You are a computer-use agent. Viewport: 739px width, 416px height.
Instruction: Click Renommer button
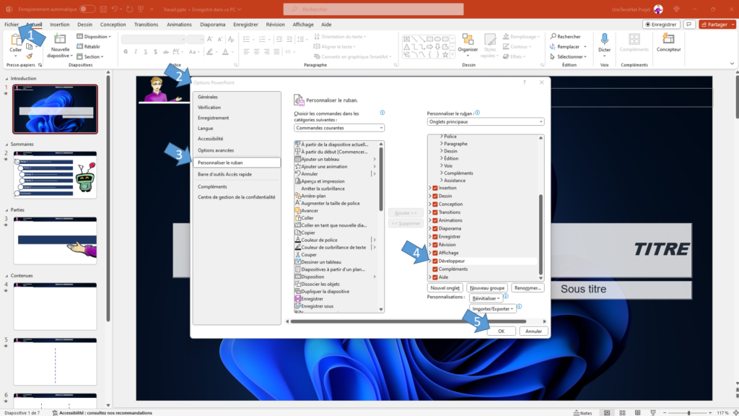pyautogui.click(x=528, y=287)
